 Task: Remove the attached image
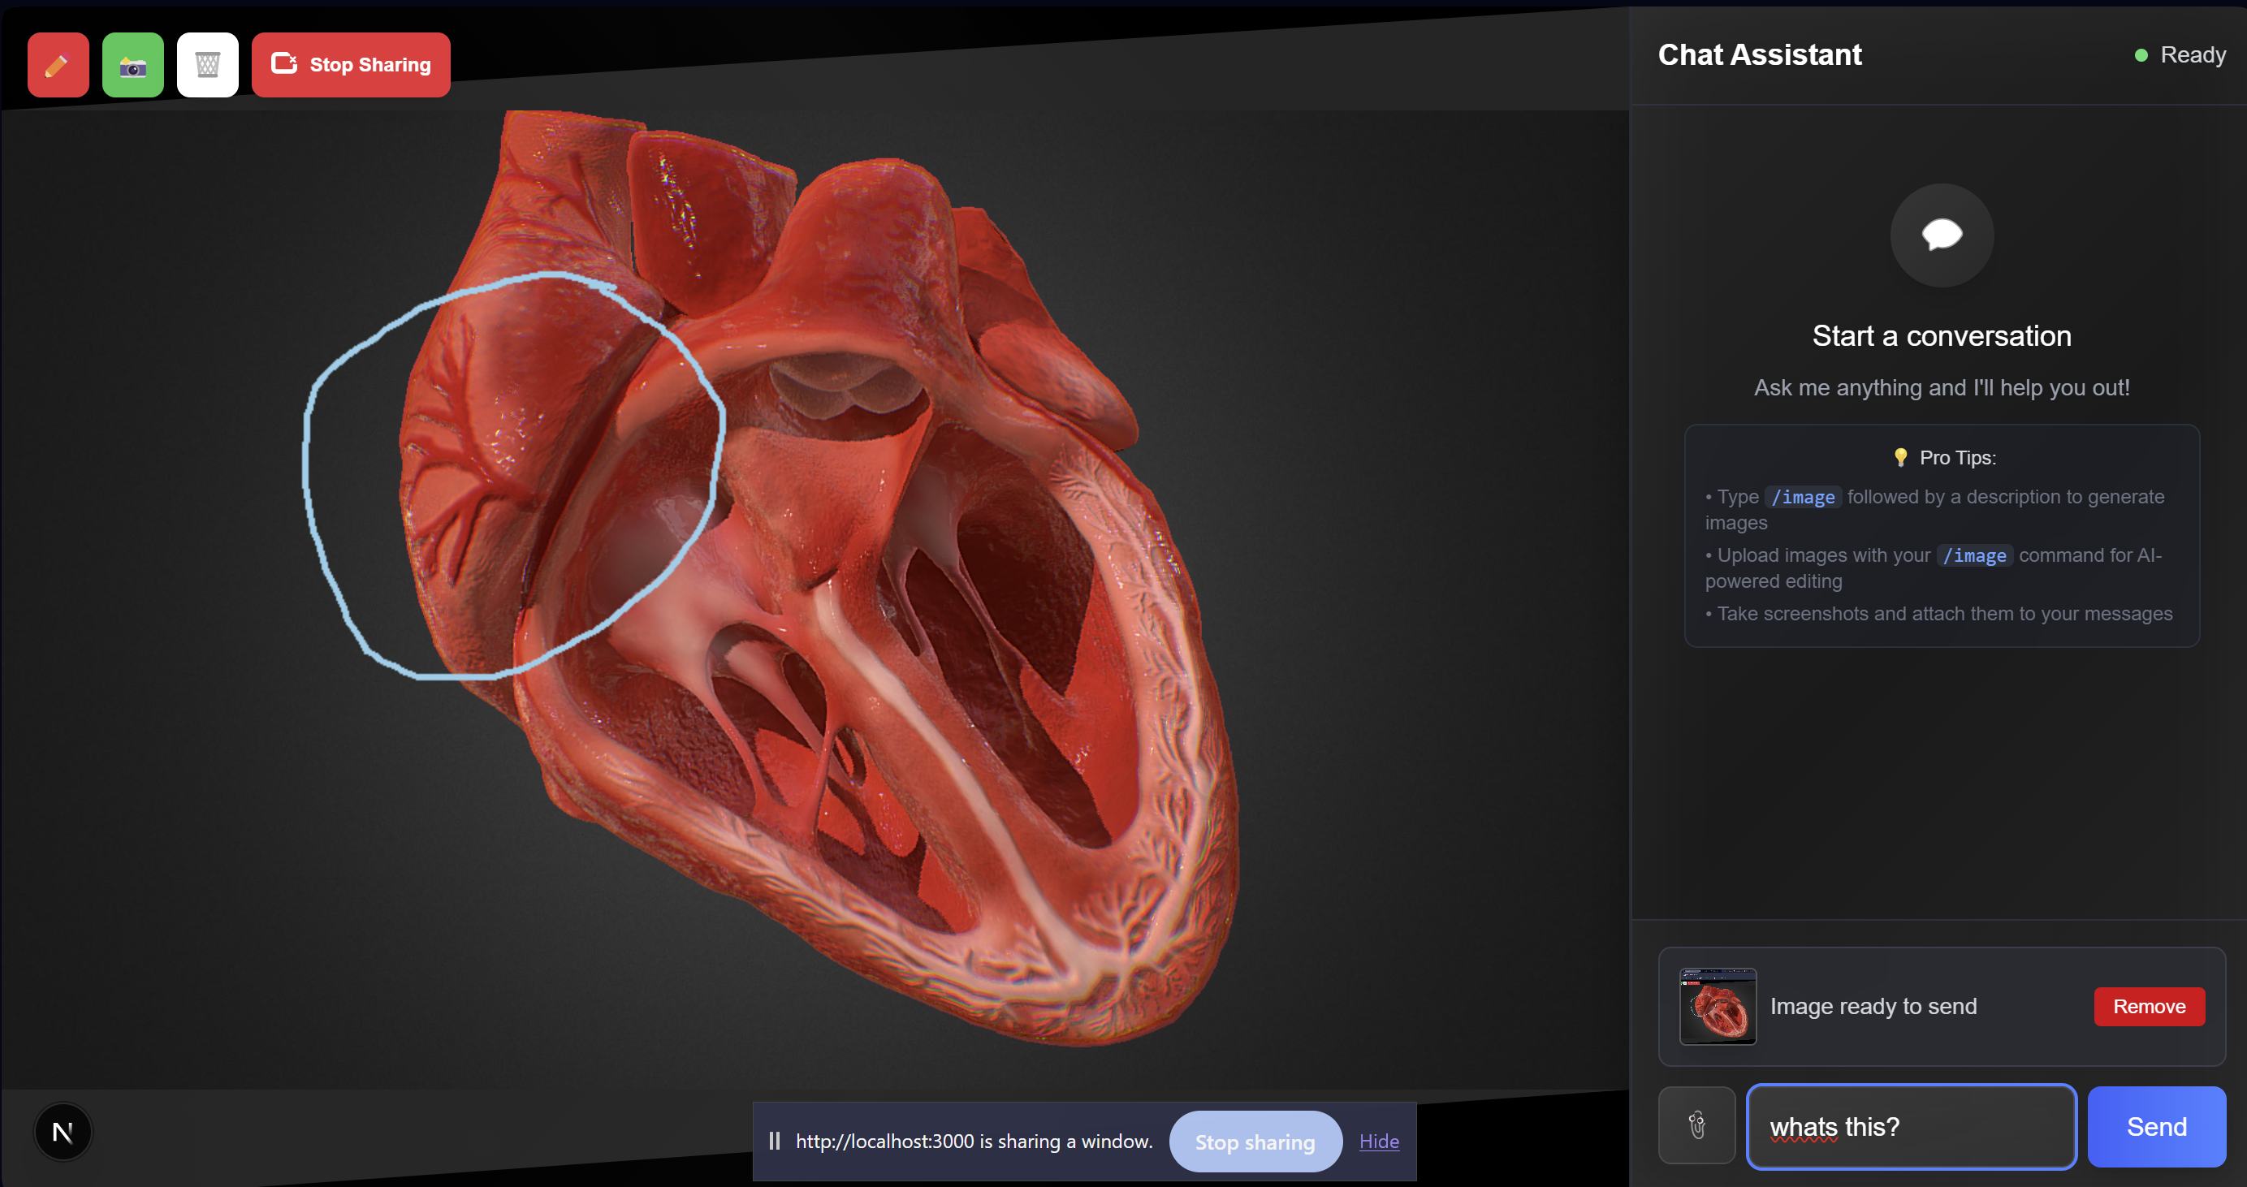(2148, 1007)
